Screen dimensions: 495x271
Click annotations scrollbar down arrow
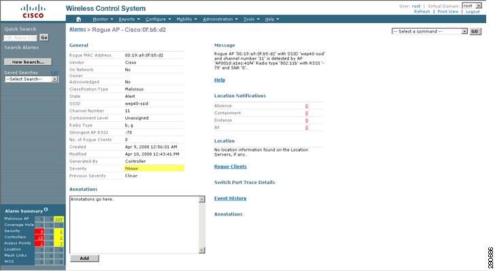(x=202, y=250)
